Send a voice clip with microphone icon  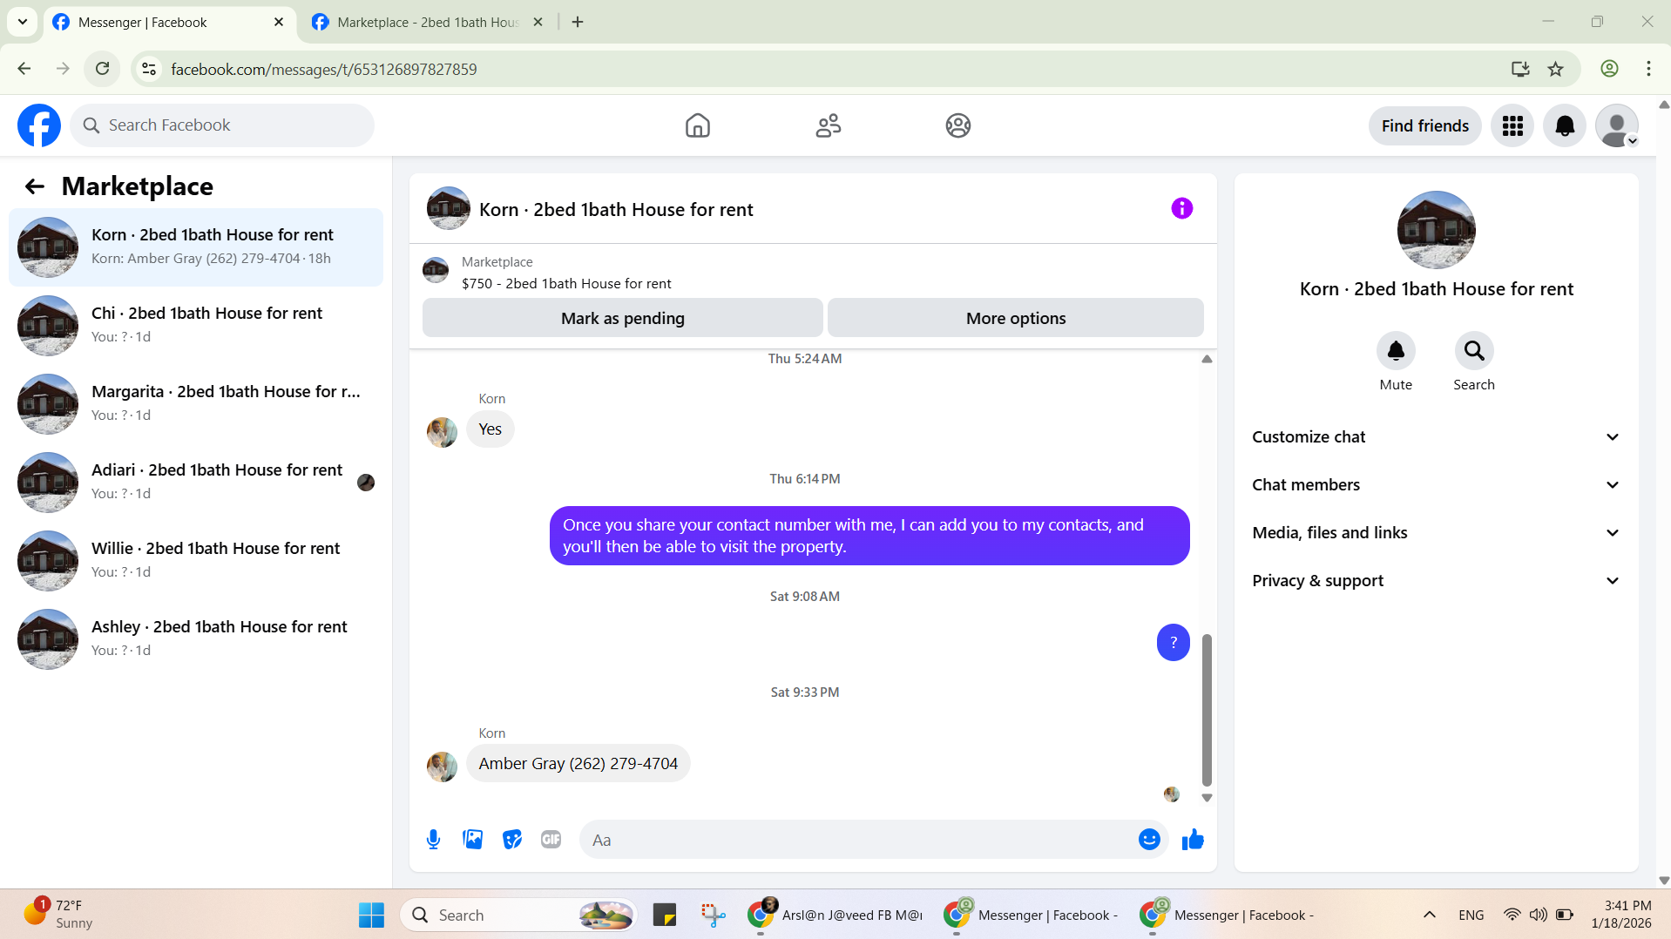click(433, 840)
